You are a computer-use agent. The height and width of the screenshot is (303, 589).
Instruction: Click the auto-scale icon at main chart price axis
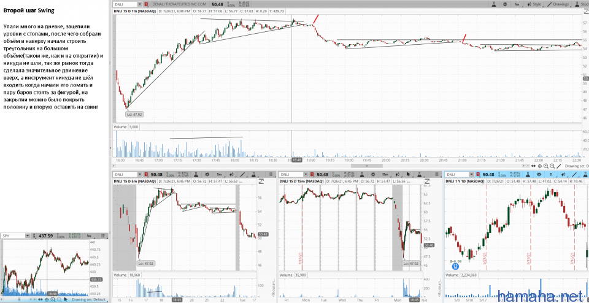point(585,12)
